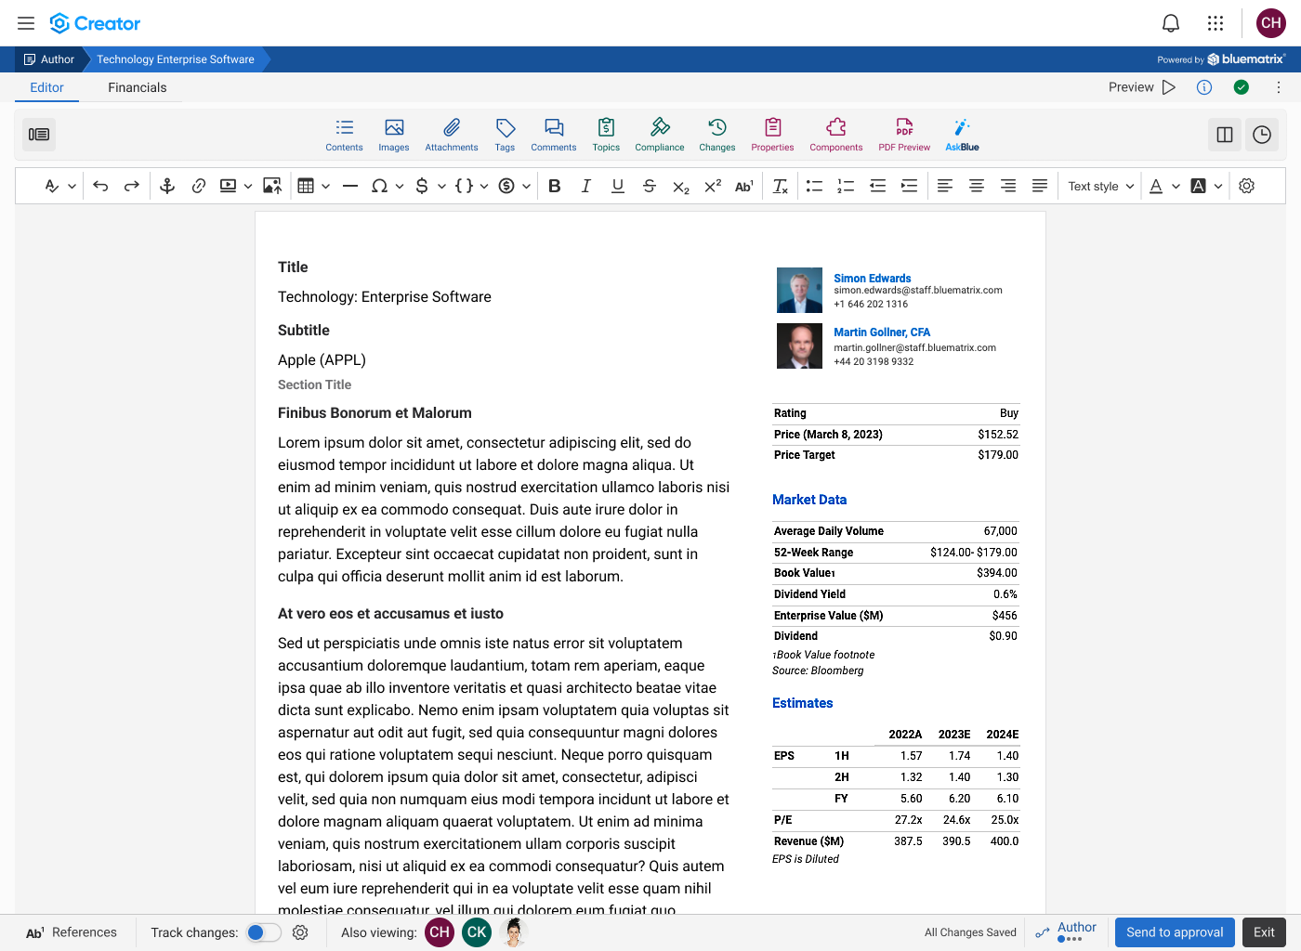
Task: Insert an image from upload
Action: pyautogui.click(x=271, y=186)
